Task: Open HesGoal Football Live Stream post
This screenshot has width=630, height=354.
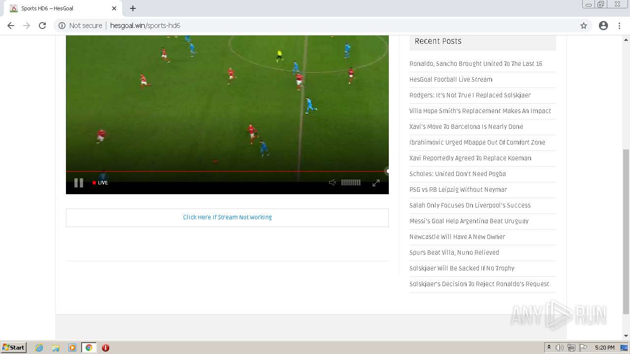Action: tap(450, 80)
